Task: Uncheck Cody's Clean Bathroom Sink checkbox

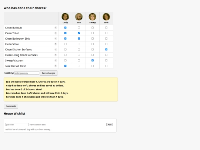Action: coord(65,39)
